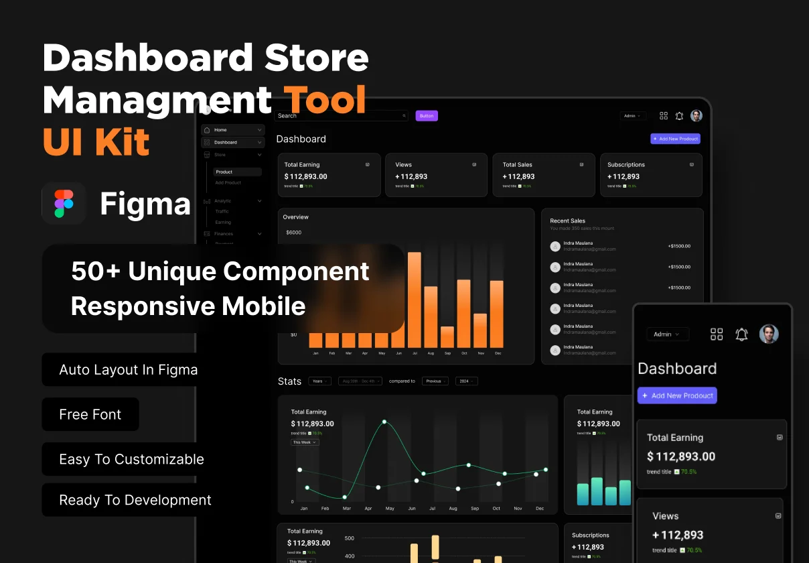
Task: Tap the apps grid icon in the mobile mockup
Action: (717, 334)
